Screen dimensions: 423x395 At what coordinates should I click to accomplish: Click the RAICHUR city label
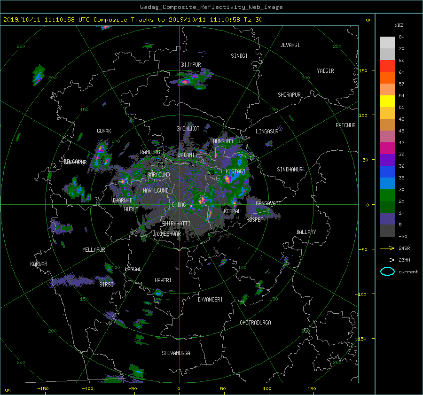click(345, 125)
